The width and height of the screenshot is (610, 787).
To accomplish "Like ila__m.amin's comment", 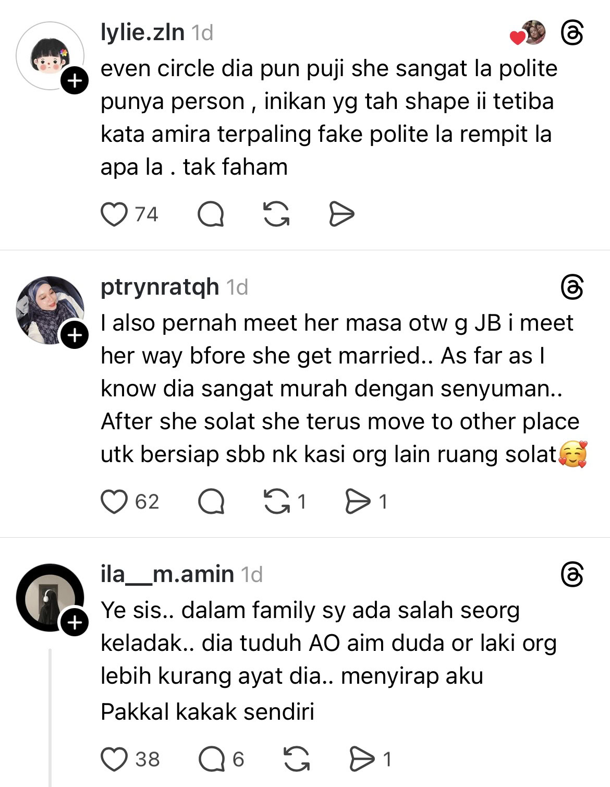I will [114, 759].
